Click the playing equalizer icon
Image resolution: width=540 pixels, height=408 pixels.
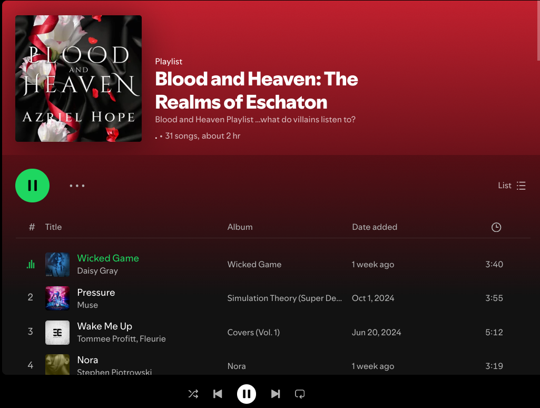[31, 264]
